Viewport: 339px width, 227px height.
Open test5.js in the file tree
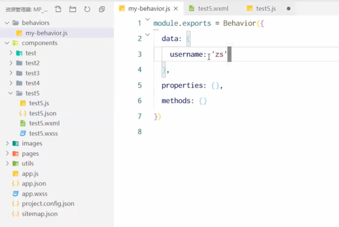[39, 103]
